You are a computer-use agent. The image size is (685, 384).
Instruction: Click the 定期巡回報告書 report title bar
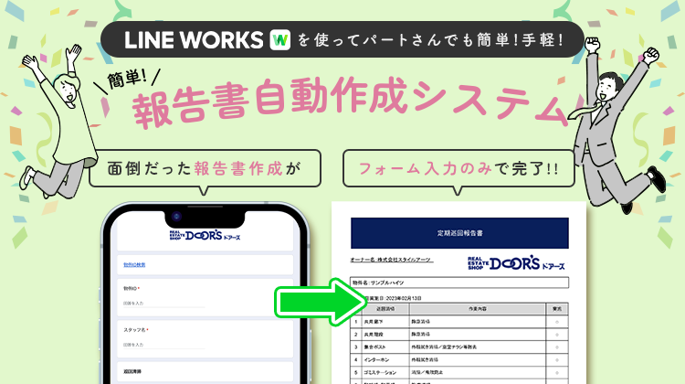459,233
